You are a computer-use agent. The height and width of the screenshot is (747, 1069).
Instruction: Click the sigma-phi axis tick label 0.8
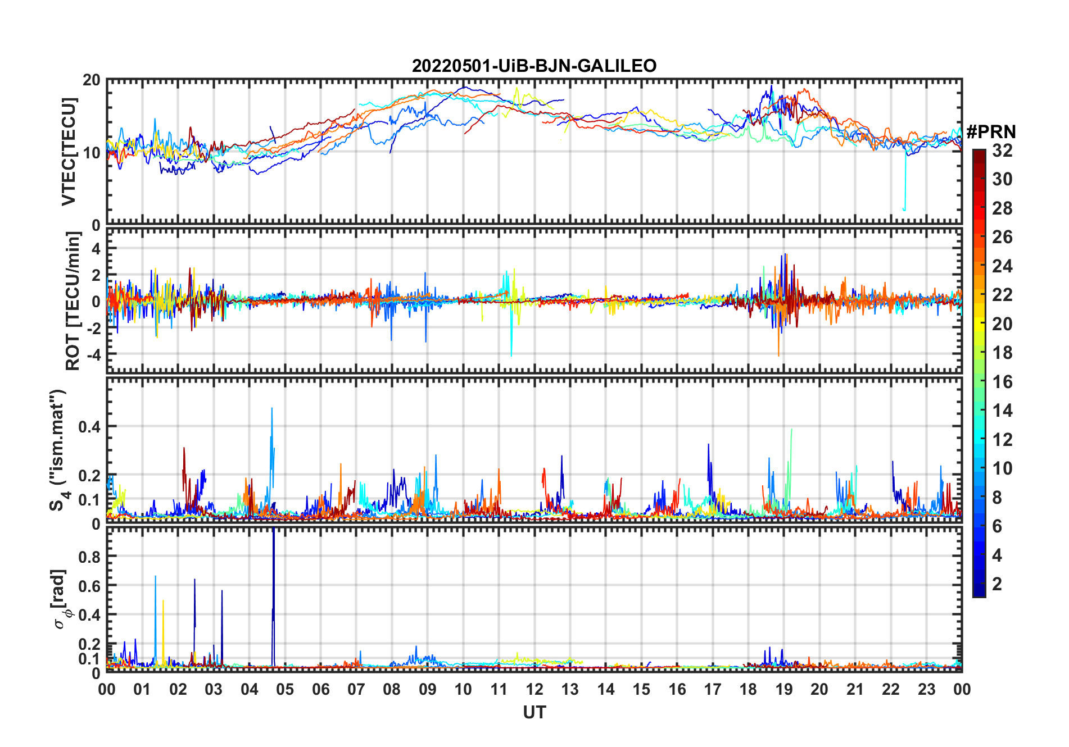pos(89,557)
